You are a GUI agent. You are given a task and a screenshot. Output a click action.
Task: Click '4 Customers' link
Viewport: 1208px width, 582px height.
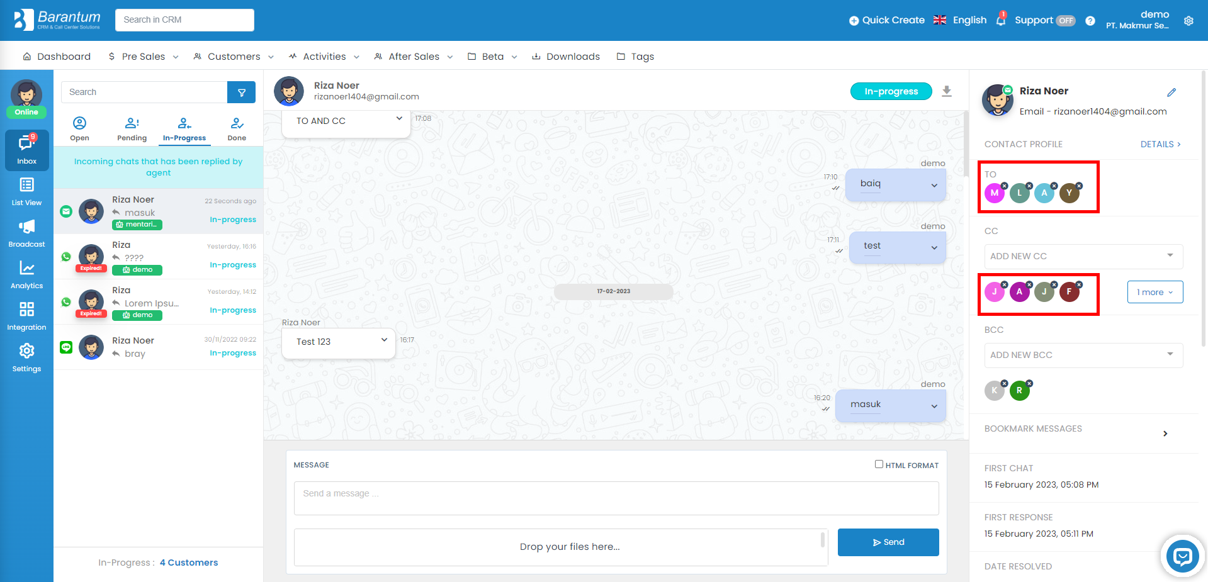tap(189, 562)
